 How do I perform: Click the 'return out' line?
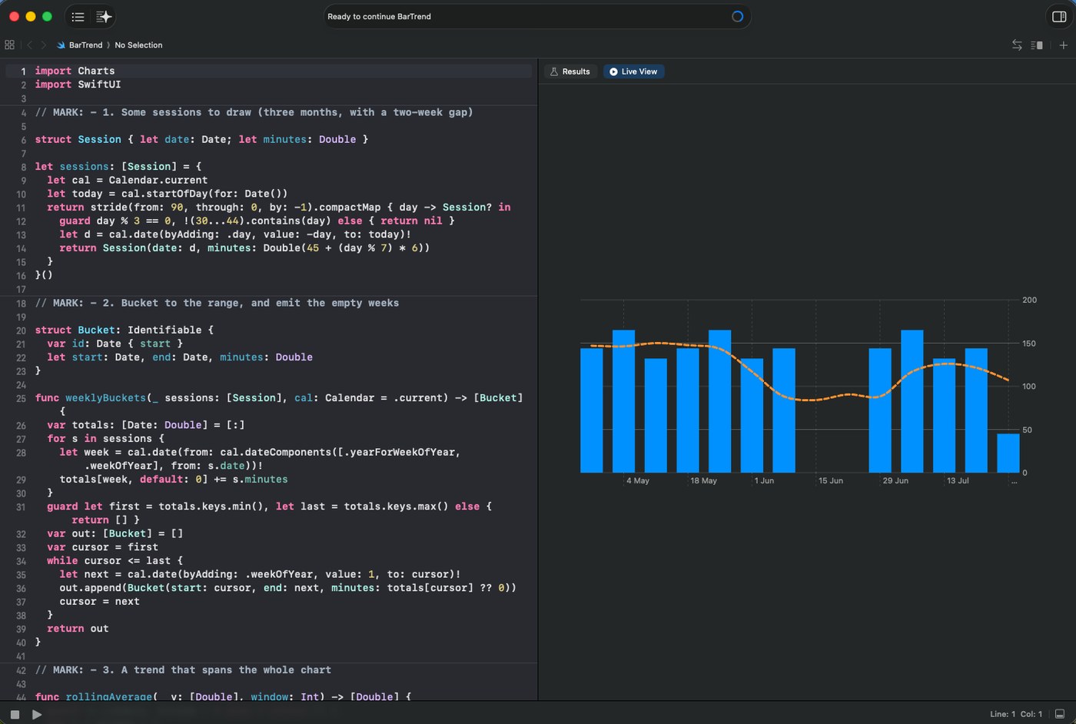click(x=78, y=628)
